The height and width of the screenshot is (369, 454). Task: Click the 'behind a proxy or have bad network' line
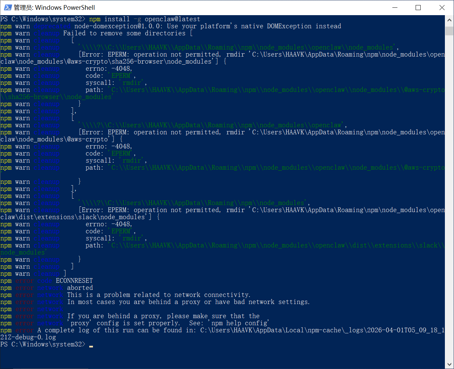[x=188, y=302]
